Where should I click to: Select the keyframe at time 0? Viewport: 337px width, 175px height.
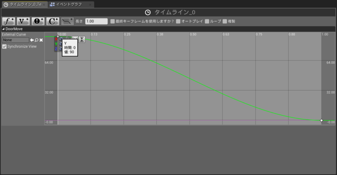point(58,37)
